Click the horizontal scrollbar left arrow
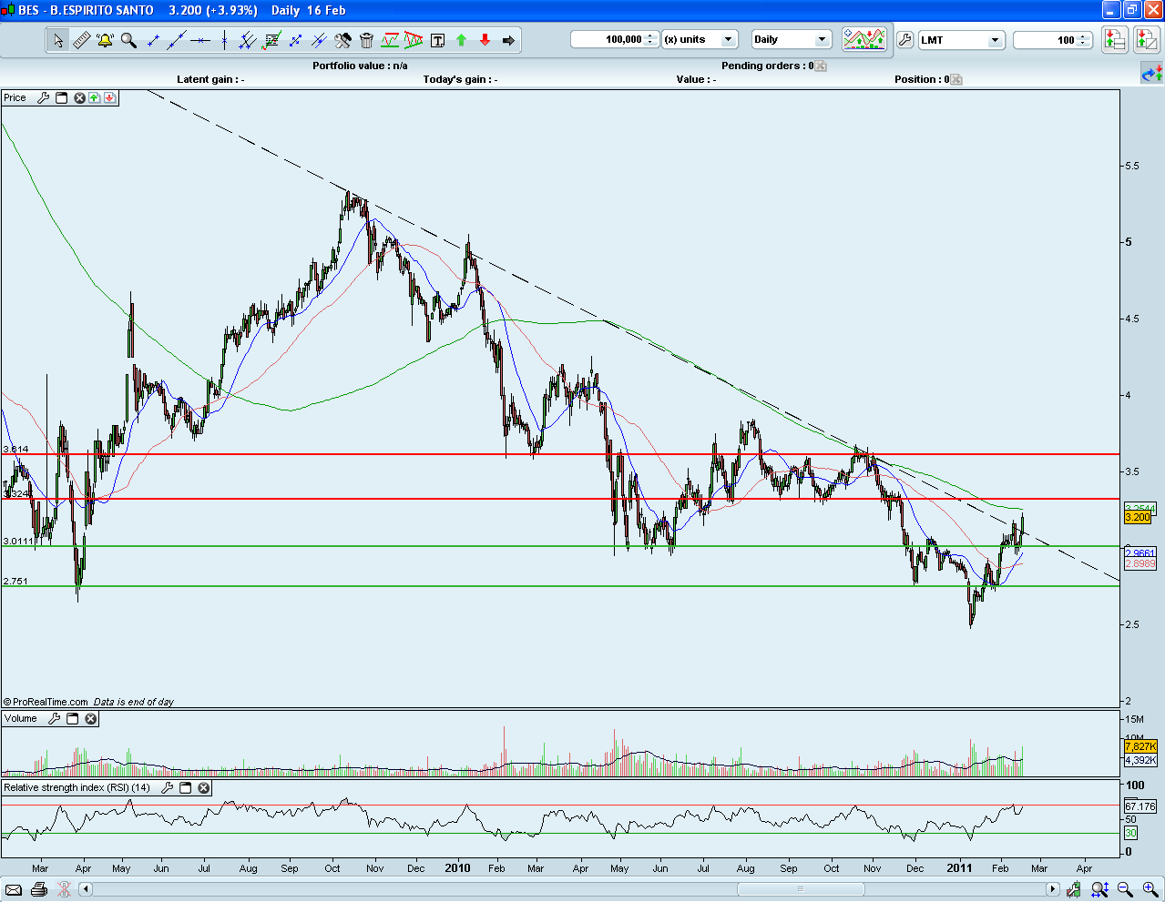 point(87,889)
